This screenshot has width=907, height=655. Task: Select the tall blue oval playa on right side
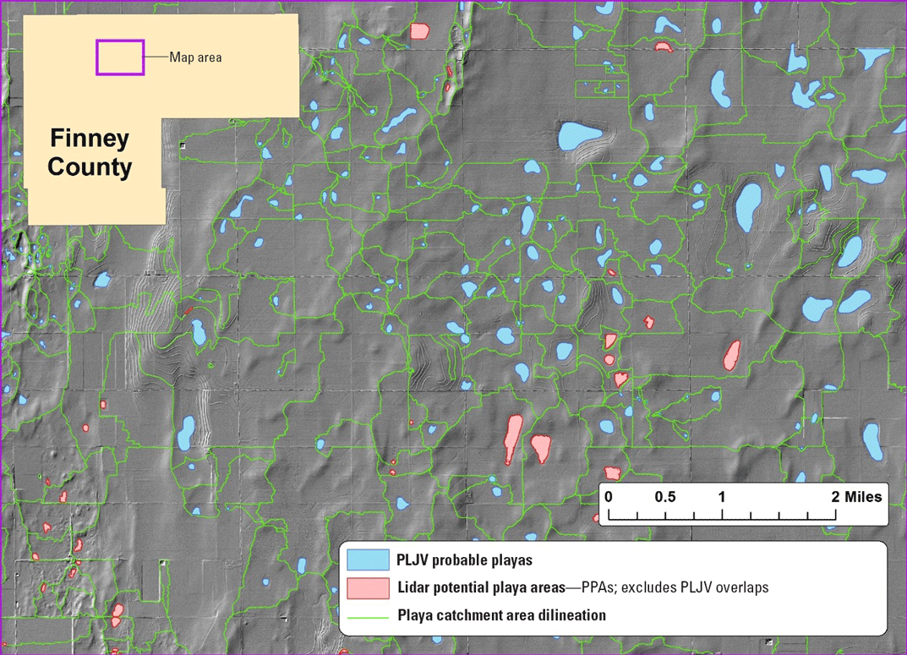pyautogui.click(x=747, y=206)
